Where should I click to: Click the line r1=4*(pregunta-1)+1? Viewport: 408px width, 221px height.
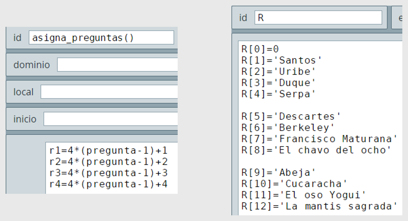(108, 151)
